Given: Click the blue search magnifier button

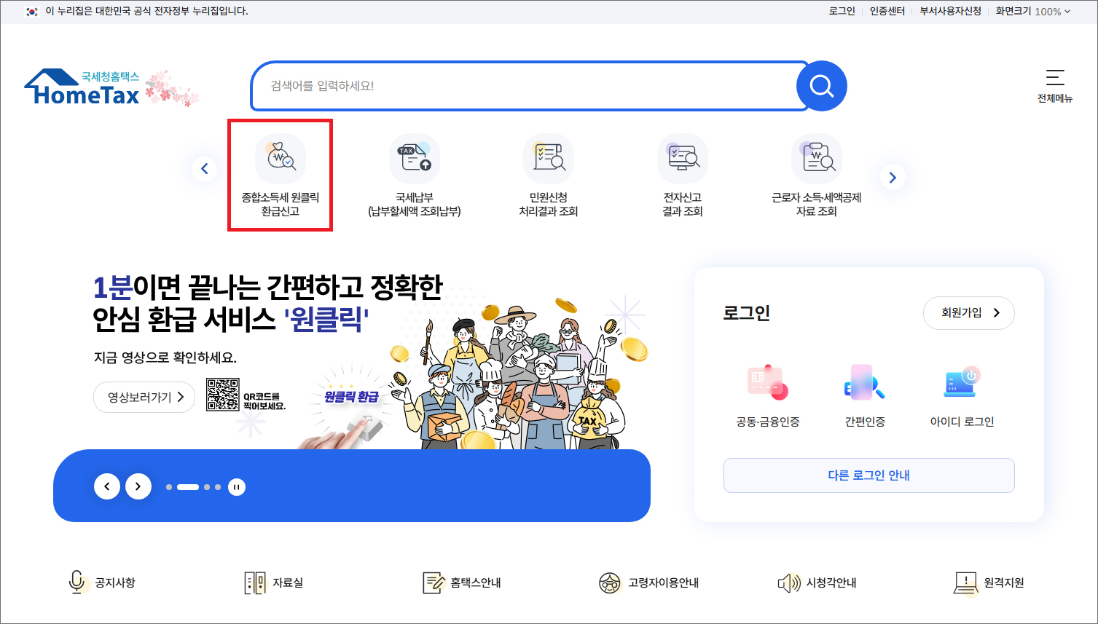Looking at the screenshot, I should tap(822, 86).
